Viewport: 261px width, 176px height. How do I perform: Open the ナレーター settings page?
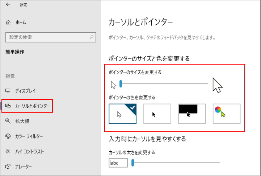tap(23, 167)
